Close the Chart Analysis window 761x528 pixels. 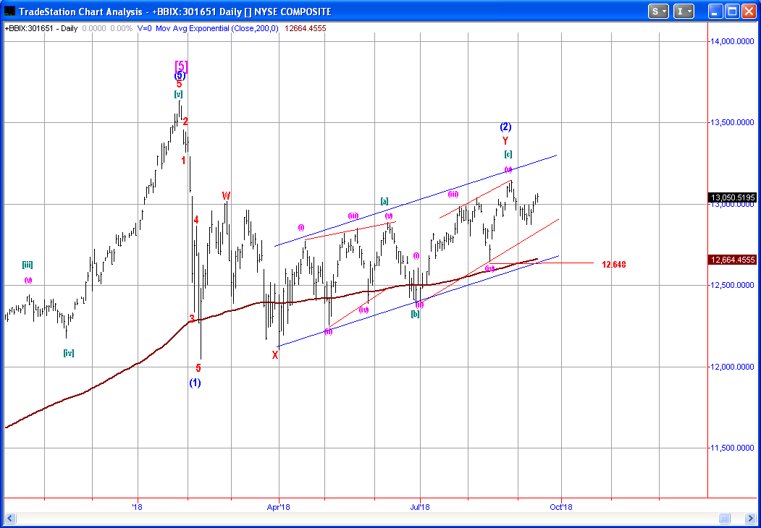point(749,11)
